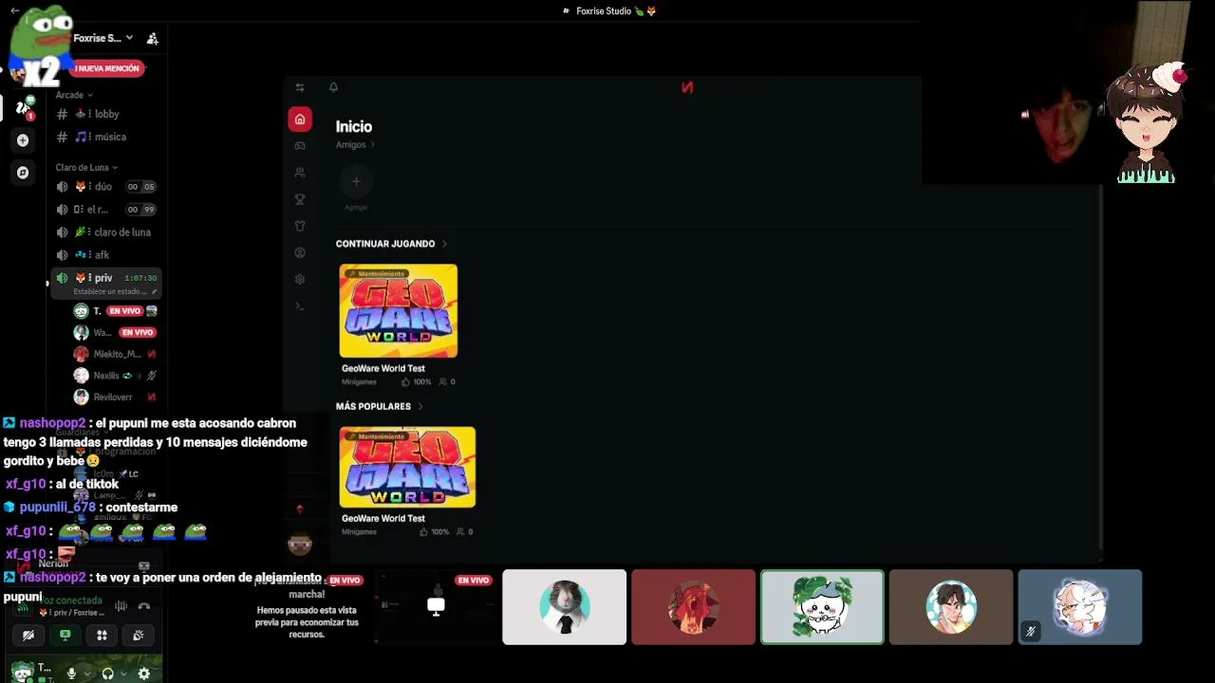Viewport: 1215px width, 683px height.
Task: Jump to the NUEVA MENCIÓN indicator
Action: point(107,68)
